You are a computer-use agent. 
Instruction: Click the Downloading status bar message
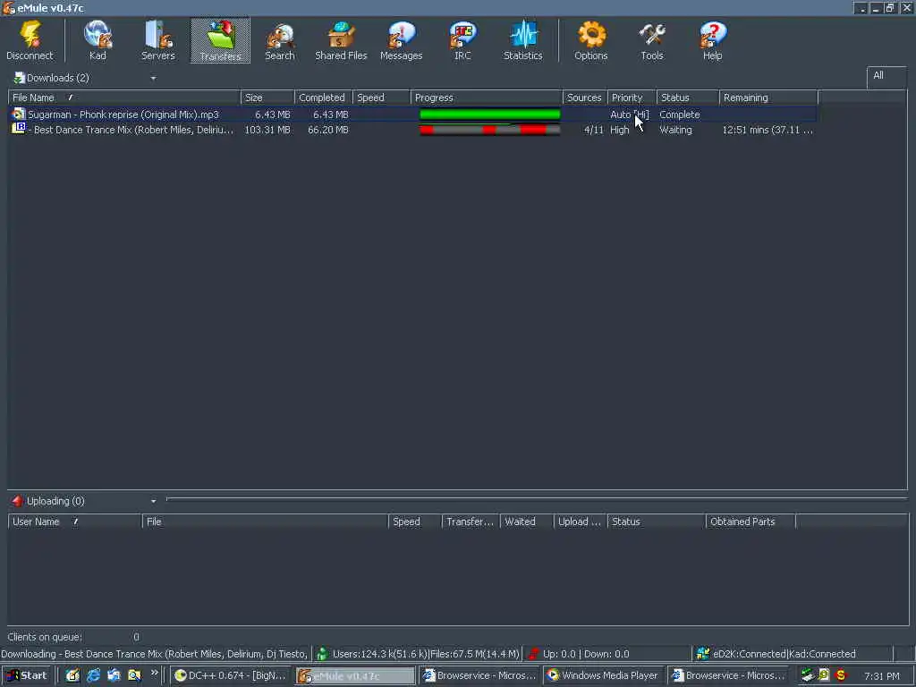tap(155, 654)
